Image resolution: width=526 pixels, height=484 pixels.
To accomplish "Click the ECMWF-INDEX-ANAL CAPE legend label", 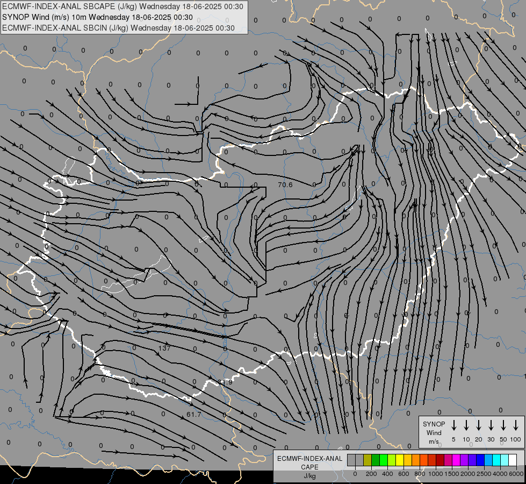I will [309, 462].
